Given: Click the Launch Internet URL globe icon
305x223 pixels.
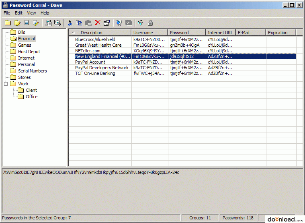Looking at the screenshot, I should click(119, 23).
